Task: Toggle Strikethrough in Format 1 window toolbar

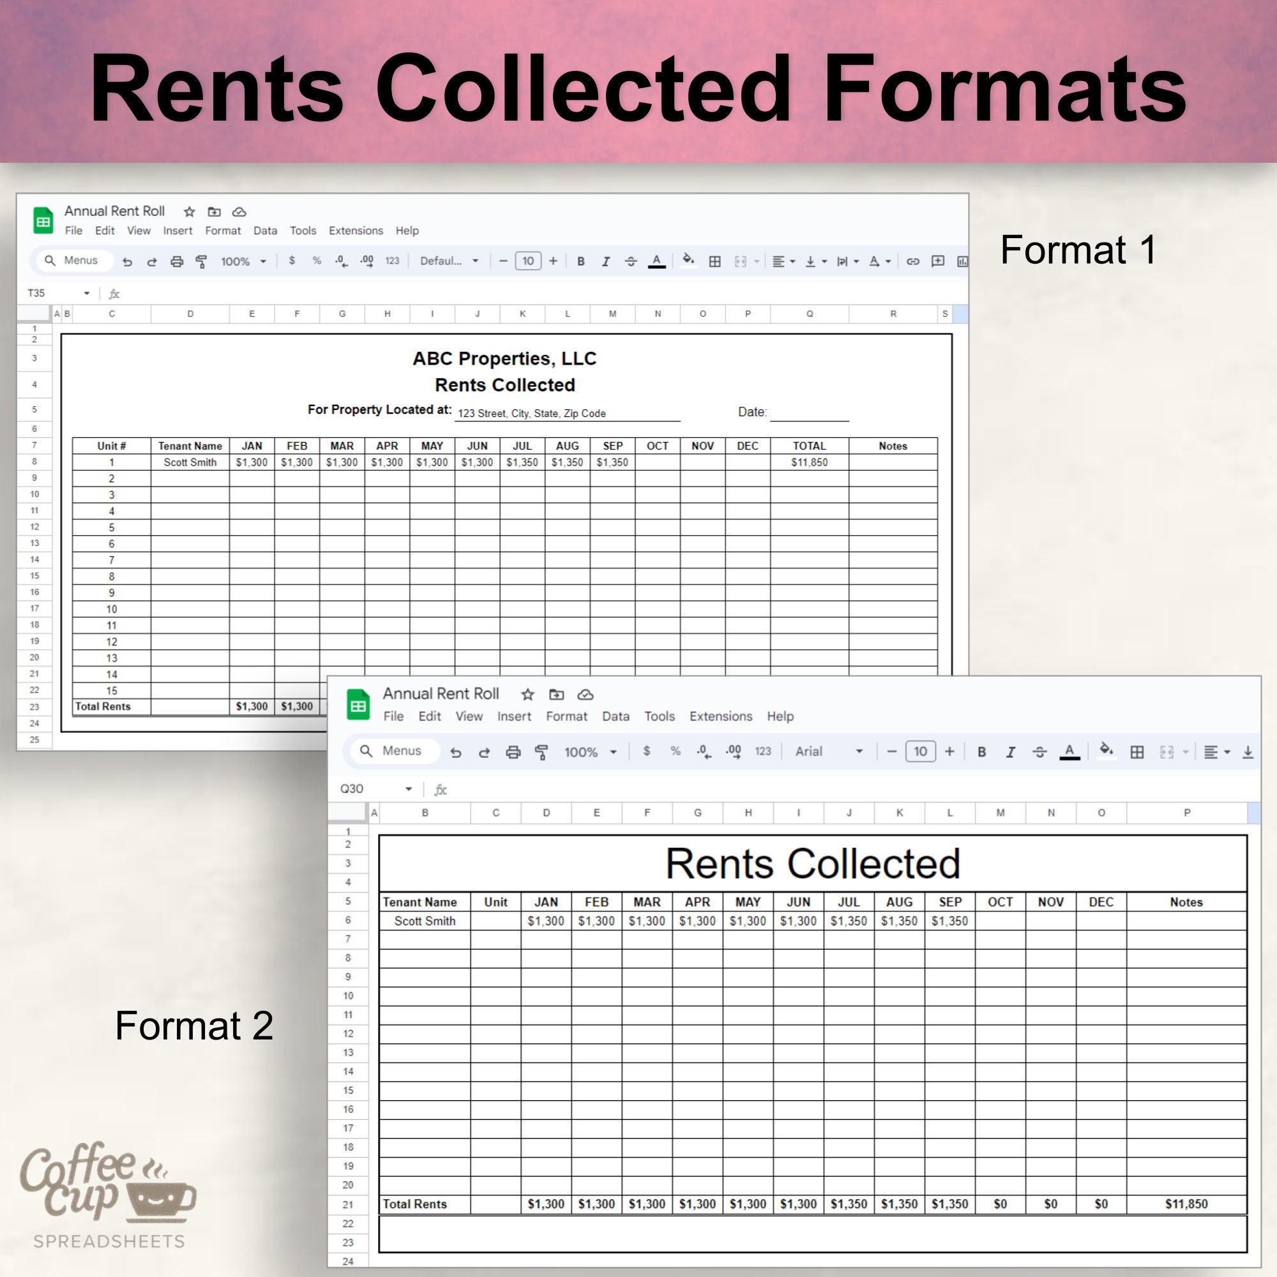Action: [x=631, y=261]
